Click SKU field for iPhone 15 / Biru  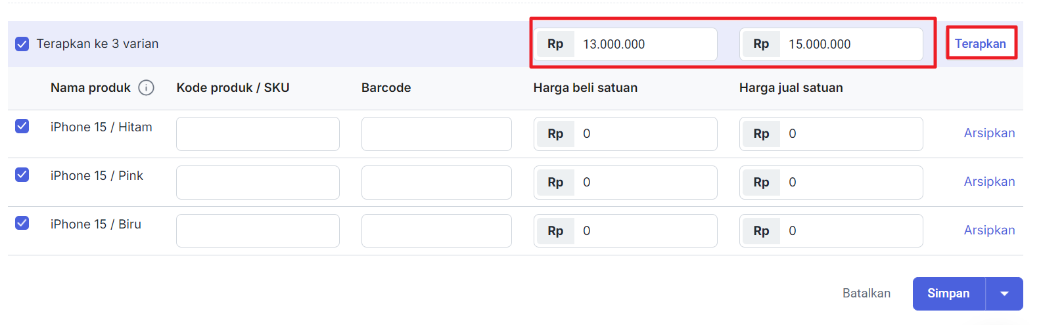coord(258,231)
